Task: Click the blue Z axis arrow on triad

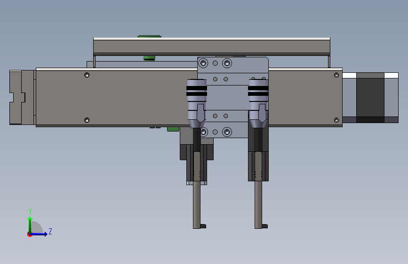Action: [x=39, y=234]
